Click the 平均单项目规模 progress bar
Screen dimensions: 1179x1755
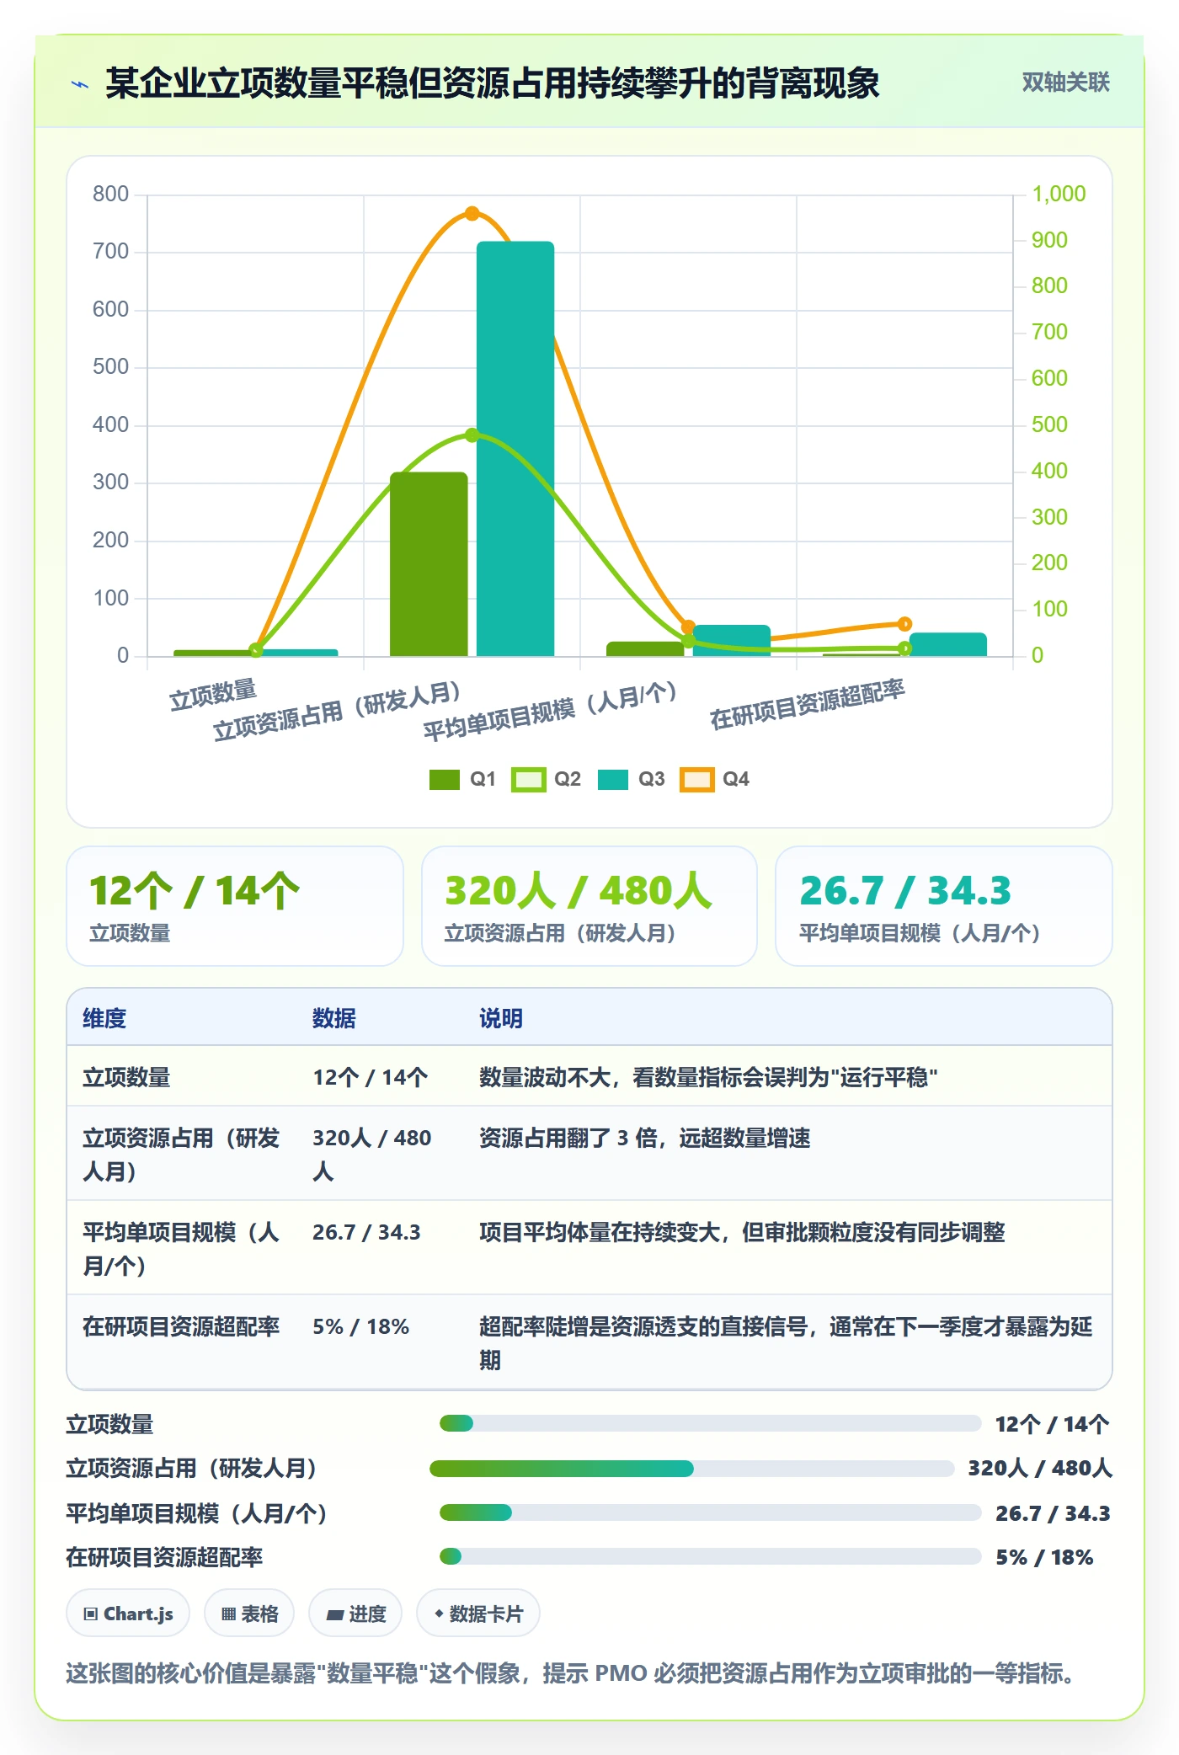click(710, 1512)
